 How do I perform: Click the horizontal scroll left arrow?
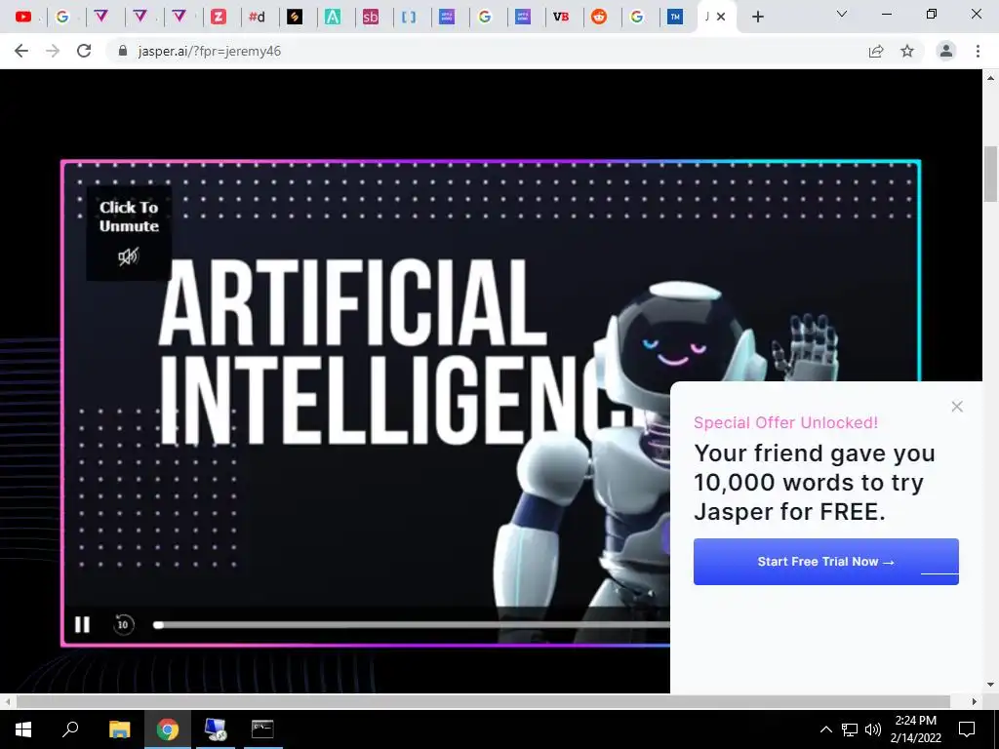(7, 701)
